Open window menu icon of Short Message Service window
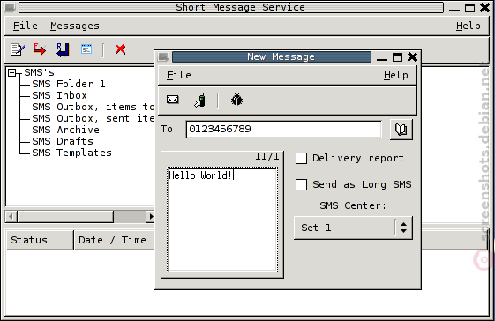Screen dimensions: 495x321 pos(10,7)
